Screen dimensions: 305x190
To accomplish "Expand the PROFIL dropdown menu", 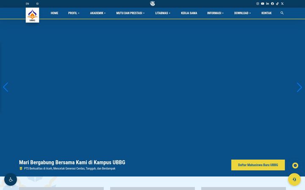I will point(74,13).
